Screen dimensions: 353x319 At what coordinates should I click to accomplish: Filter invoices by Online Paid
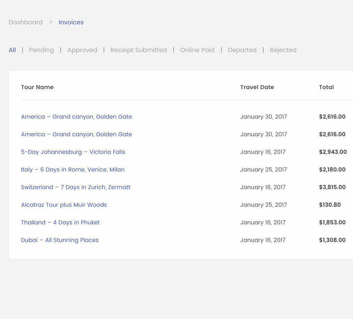pos(197,50)
